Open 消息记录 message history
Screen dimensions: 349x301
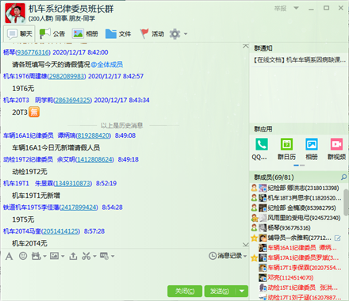225,256
